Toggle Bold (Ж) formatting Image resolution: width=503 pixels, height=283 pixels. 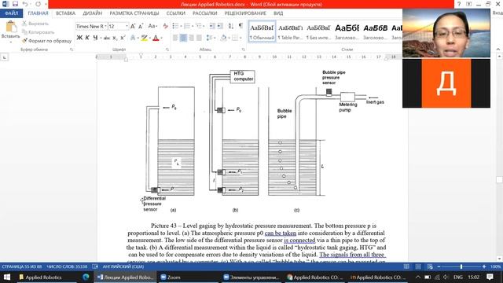(79, 38)
